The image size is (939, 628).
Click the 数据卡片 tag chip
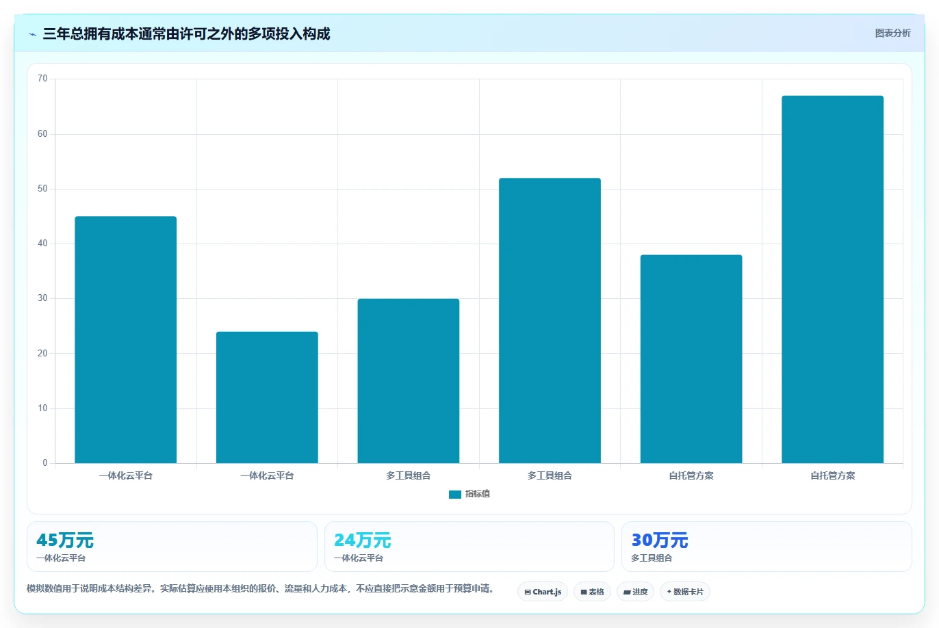tap(685, 592)
